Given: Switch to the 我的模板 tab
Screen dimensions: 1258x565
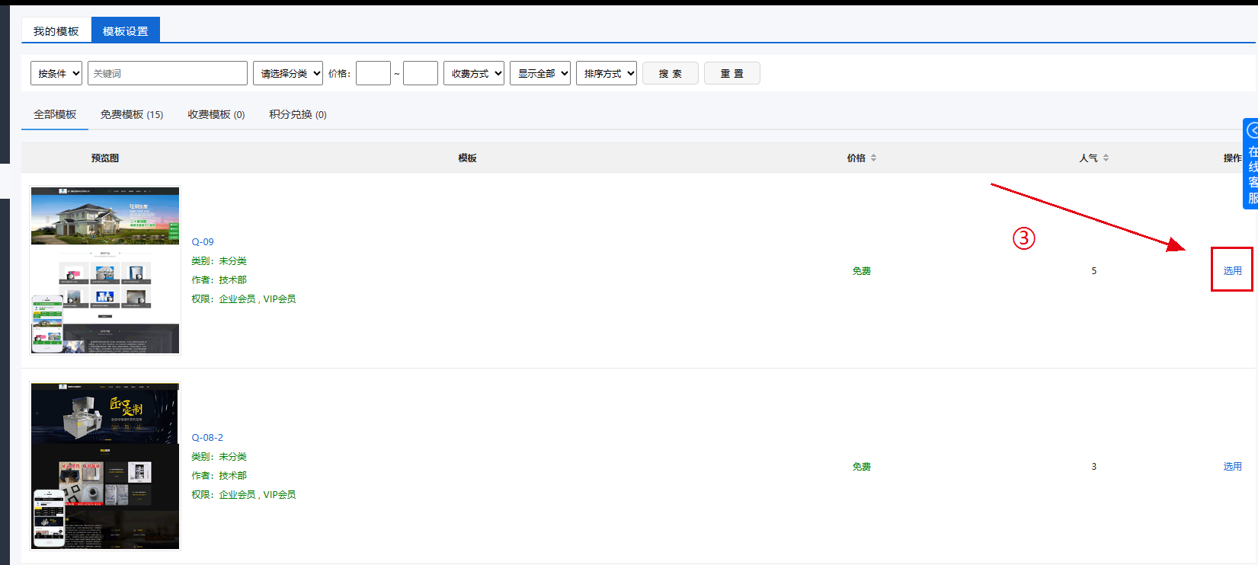Looking at the screenshot, I should point(56,31).
